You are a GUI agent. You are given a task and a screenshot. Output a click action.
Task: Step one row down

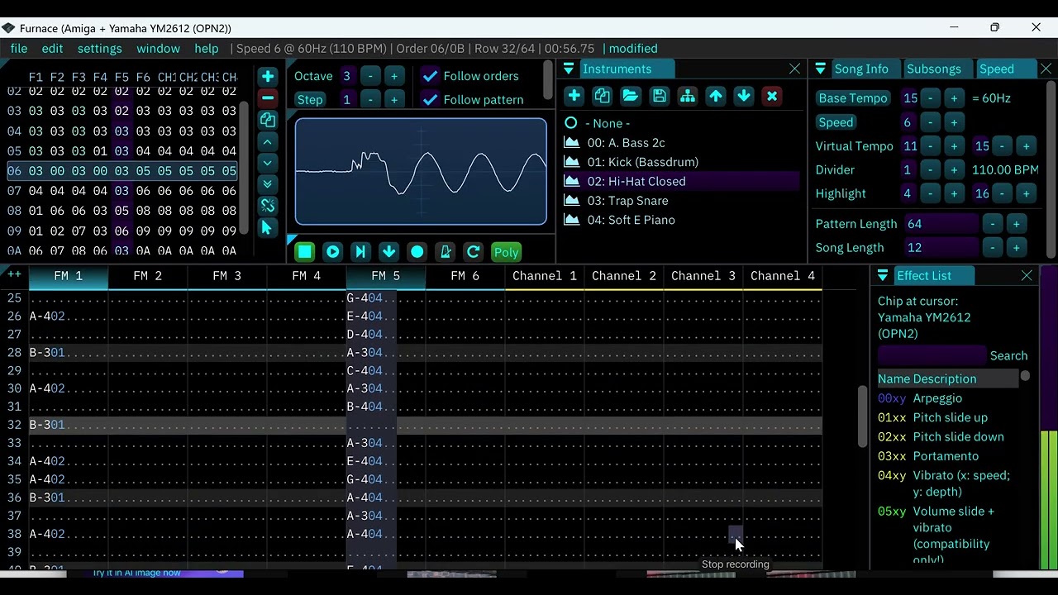(388, 252)
